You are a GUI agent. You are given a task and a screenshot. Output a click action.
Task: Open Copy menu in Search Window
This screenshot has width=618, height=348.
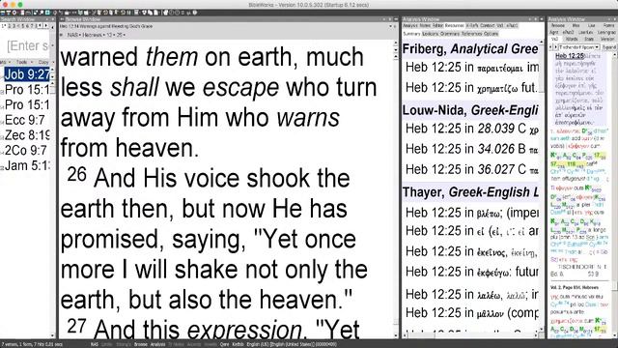click(x=42, y=62)
